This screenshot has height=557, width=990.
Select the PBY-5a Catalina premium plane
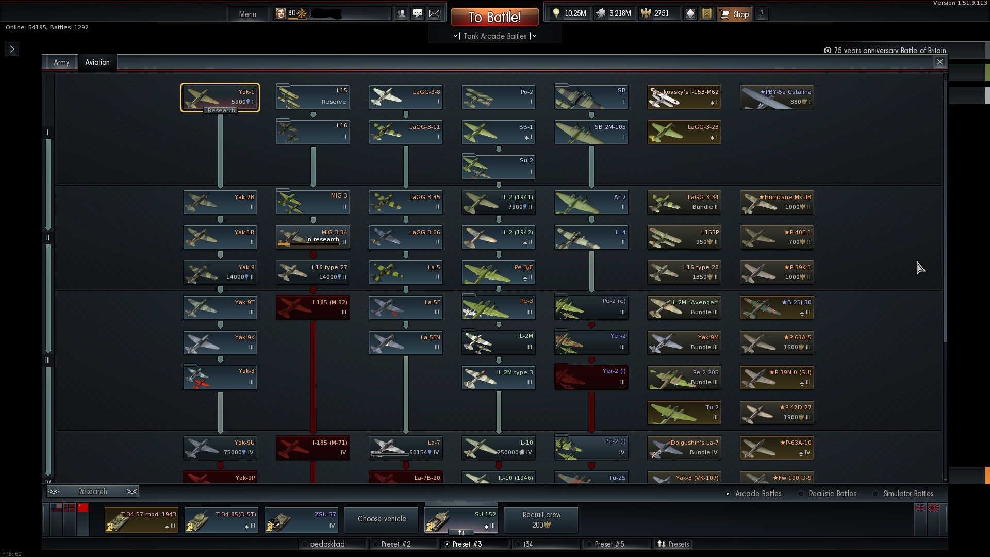(x=777, y=97)
